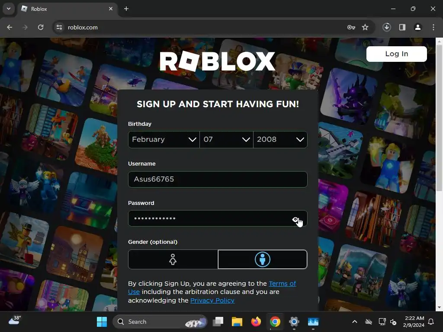
Task: Toggle password visibility eye icon
Action: click(x=295, y=219)
